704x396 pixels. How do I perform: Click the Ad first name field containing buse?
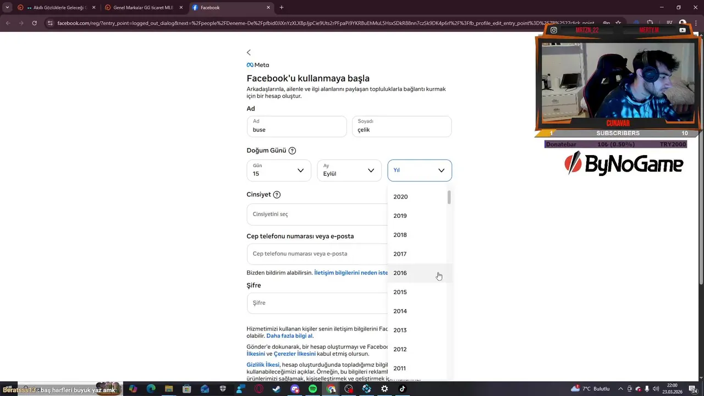point(296,127)
